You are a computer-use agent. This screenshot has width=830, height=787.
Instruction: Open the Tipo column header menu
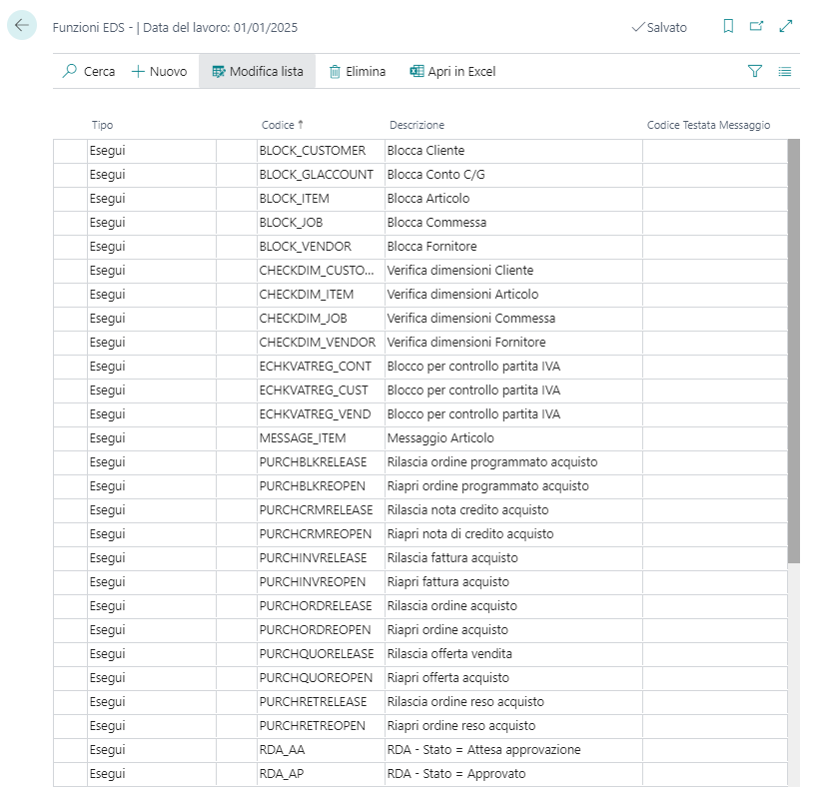point(102,125)
